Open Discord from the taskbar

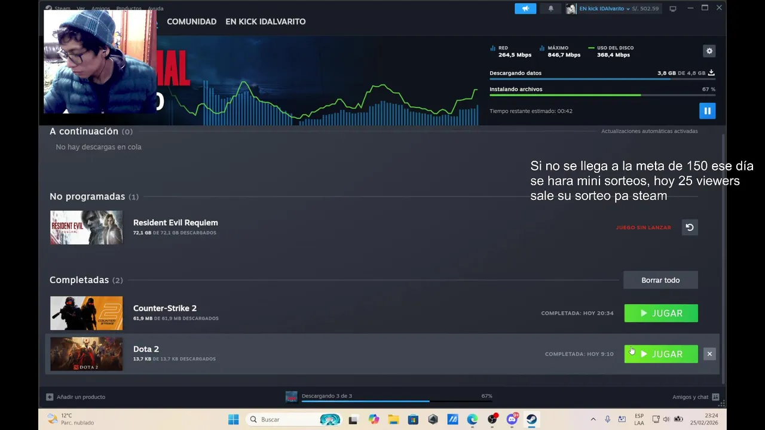512,419
